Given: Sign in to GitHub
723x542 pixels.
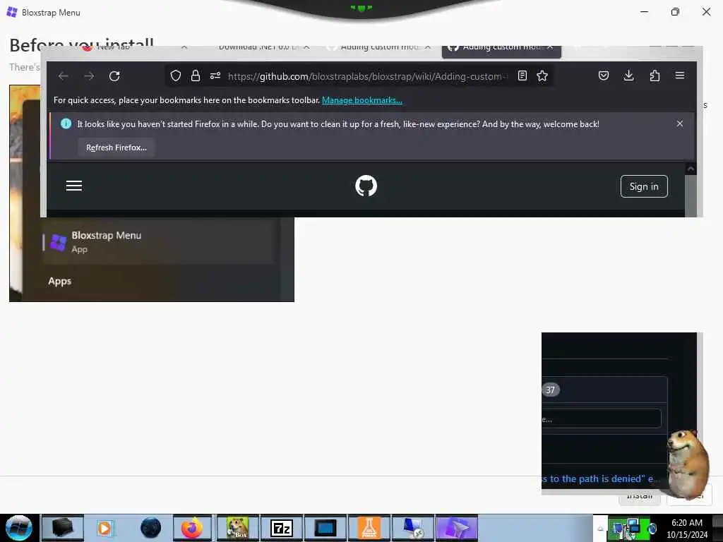Looking at the screenshot, I should tap(644, 186).
